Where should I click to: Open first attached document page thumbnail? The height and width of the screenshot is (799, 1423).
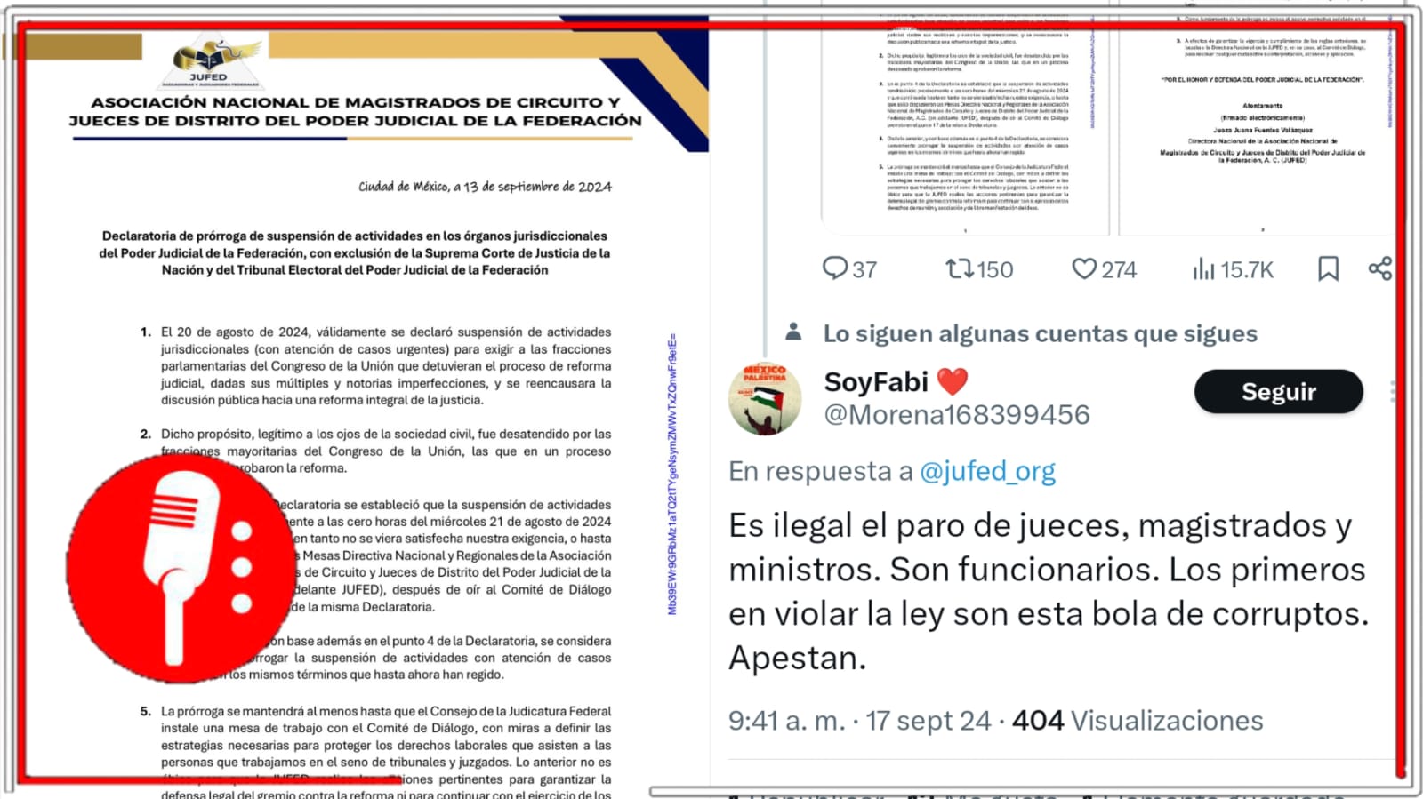tap(965, 124)
